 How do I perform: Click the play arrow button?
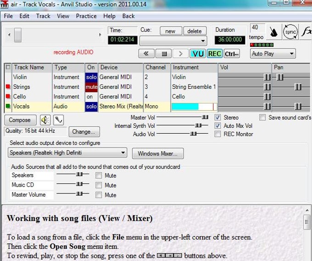pyautogui.click(x=180, y=54)
